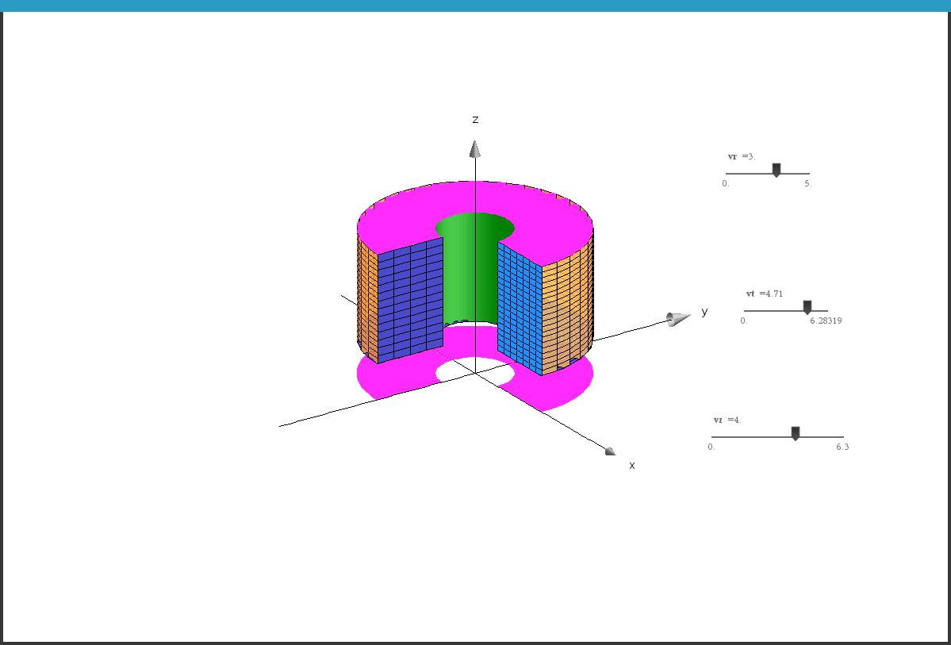The width and height of the screenshot is (951, 645).
Task: Click the vr slider's maximum label 5.
Action: coord(807,183)
